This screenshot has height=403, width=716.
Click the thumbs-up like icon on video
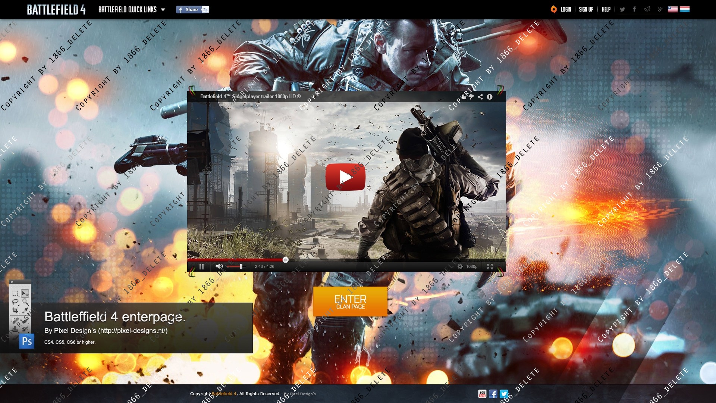point(464,97)
